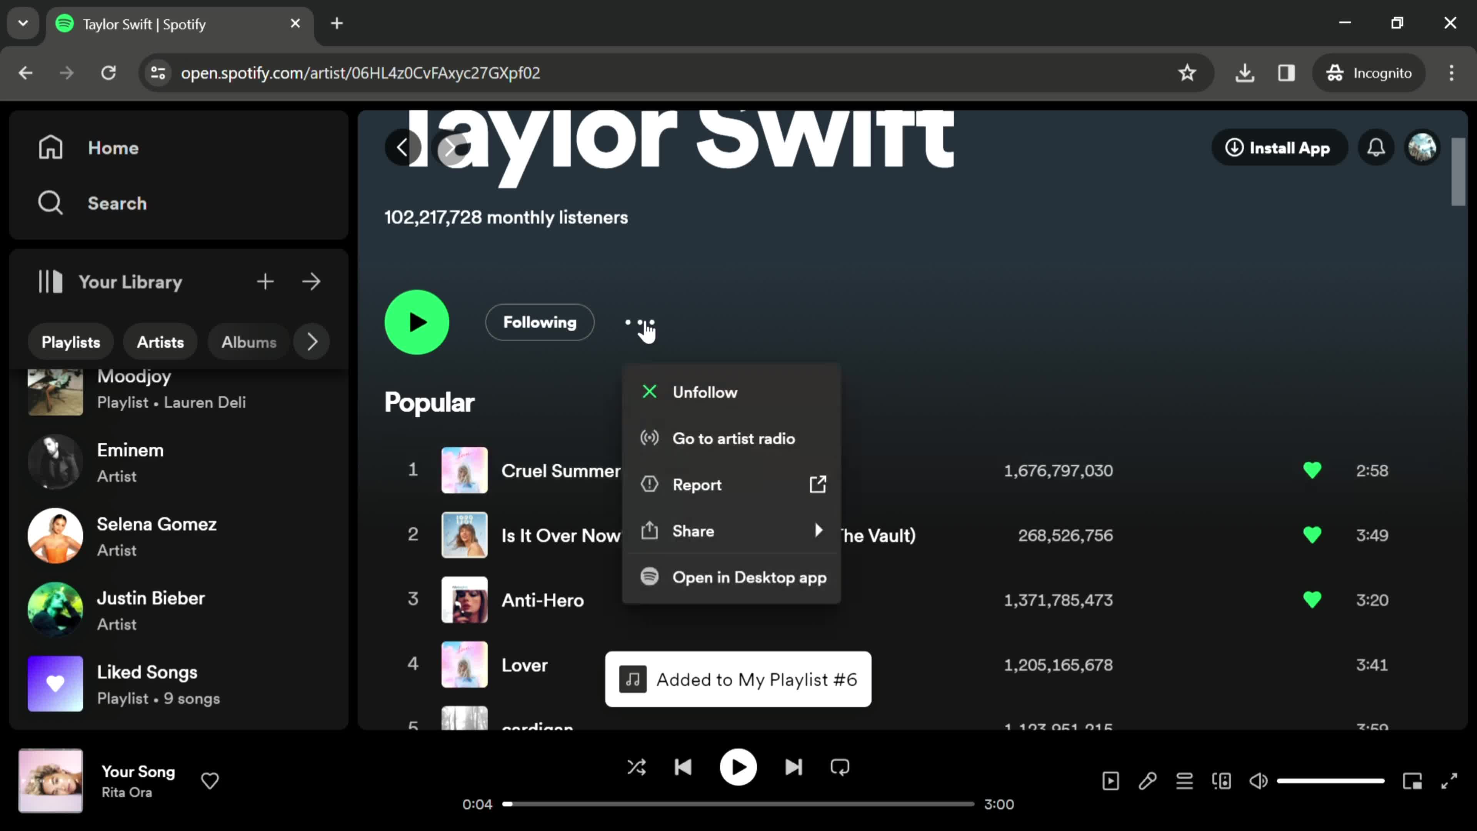Open Chrome tab search dropdown

(x=23, y=23)
